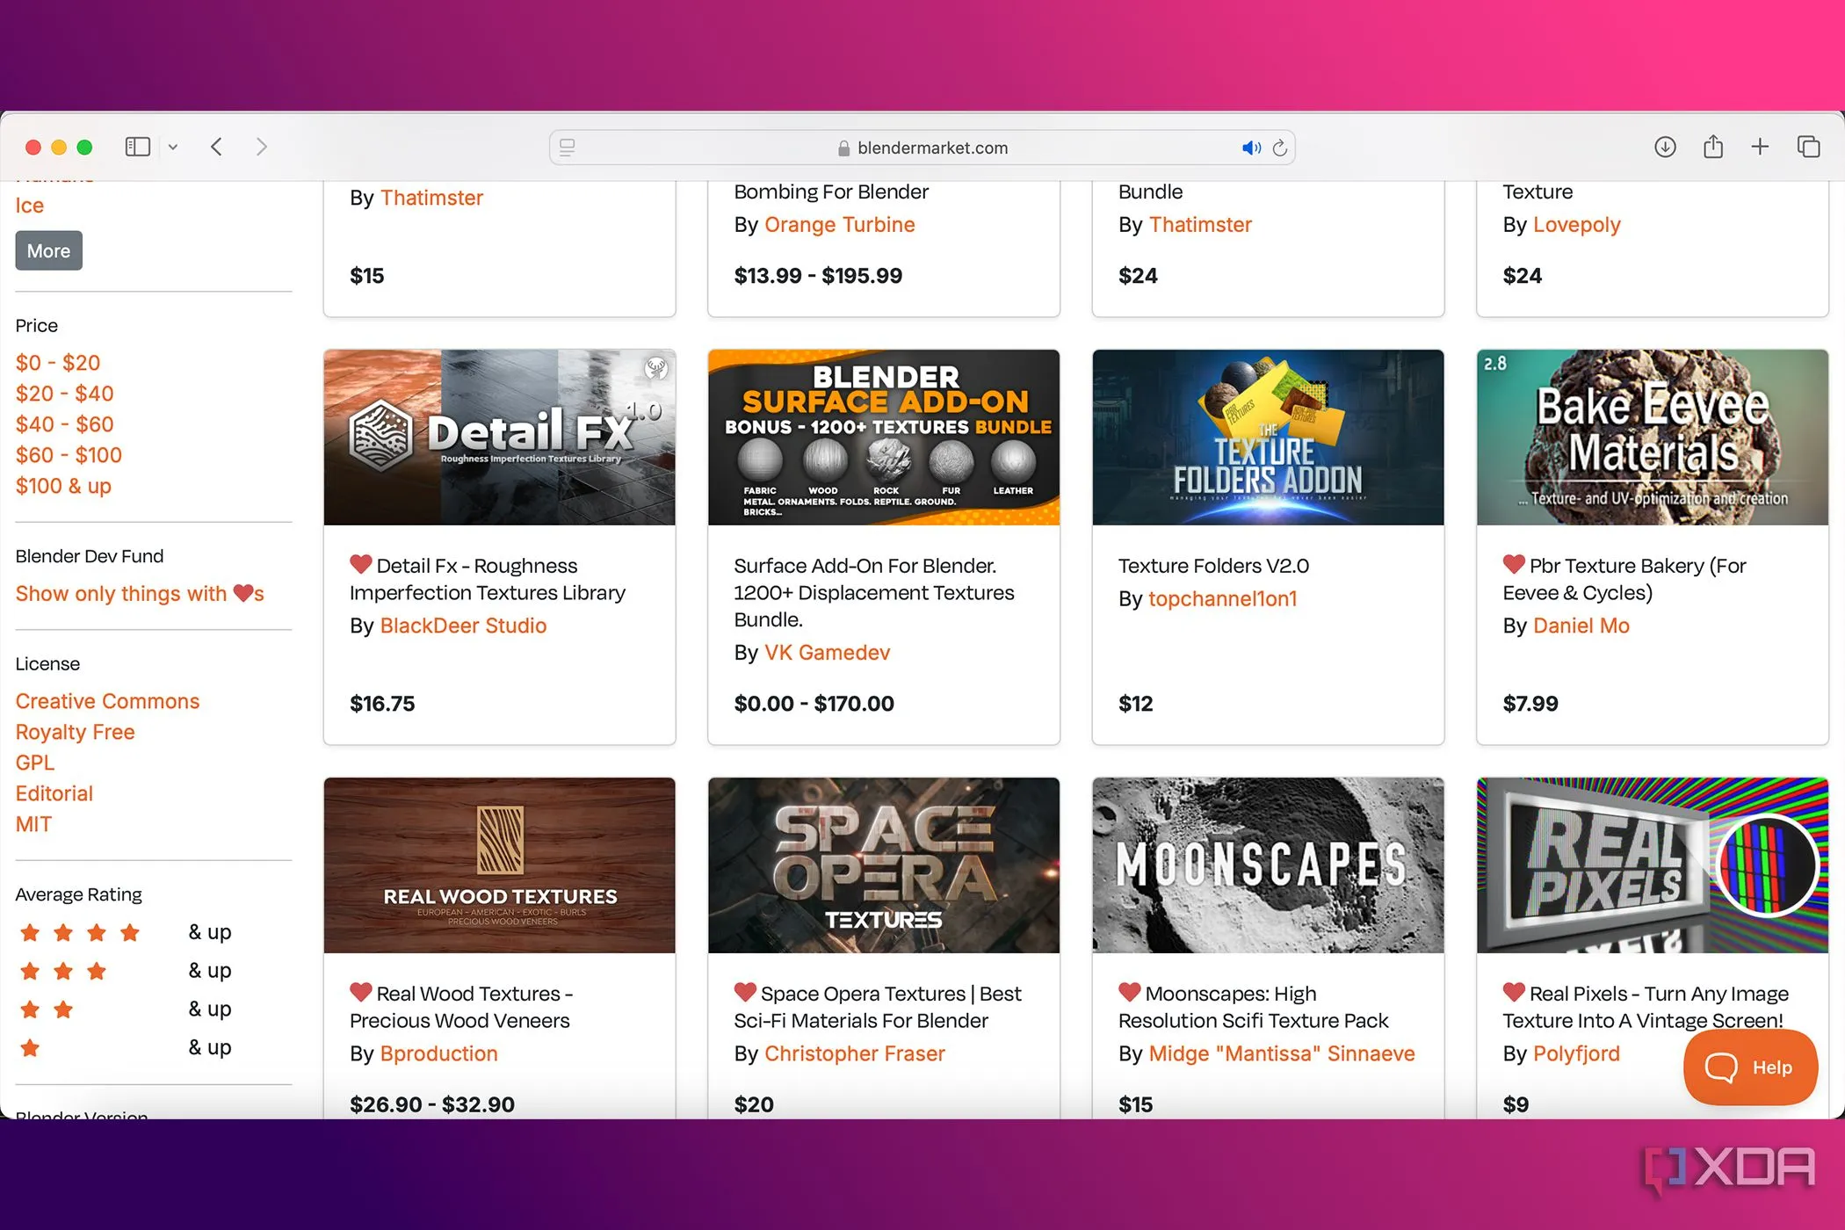Show only things with hearts link
Viewport: 1845px width, 1230px height.
pyautogui.click(x=140, y=594)
